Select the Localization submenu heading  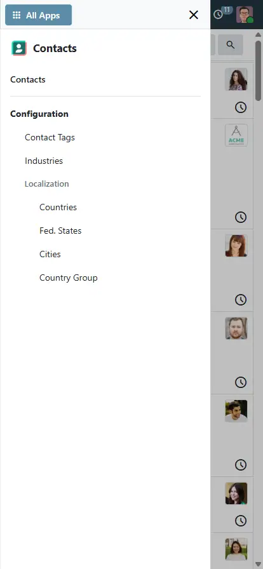pyautogui.click(x=47, y=184)
